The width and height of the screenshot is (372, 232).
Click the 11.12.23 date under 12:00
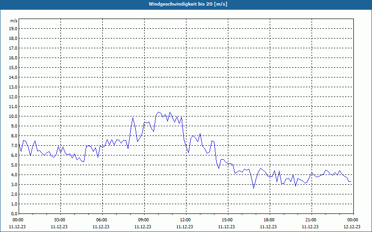185,226
